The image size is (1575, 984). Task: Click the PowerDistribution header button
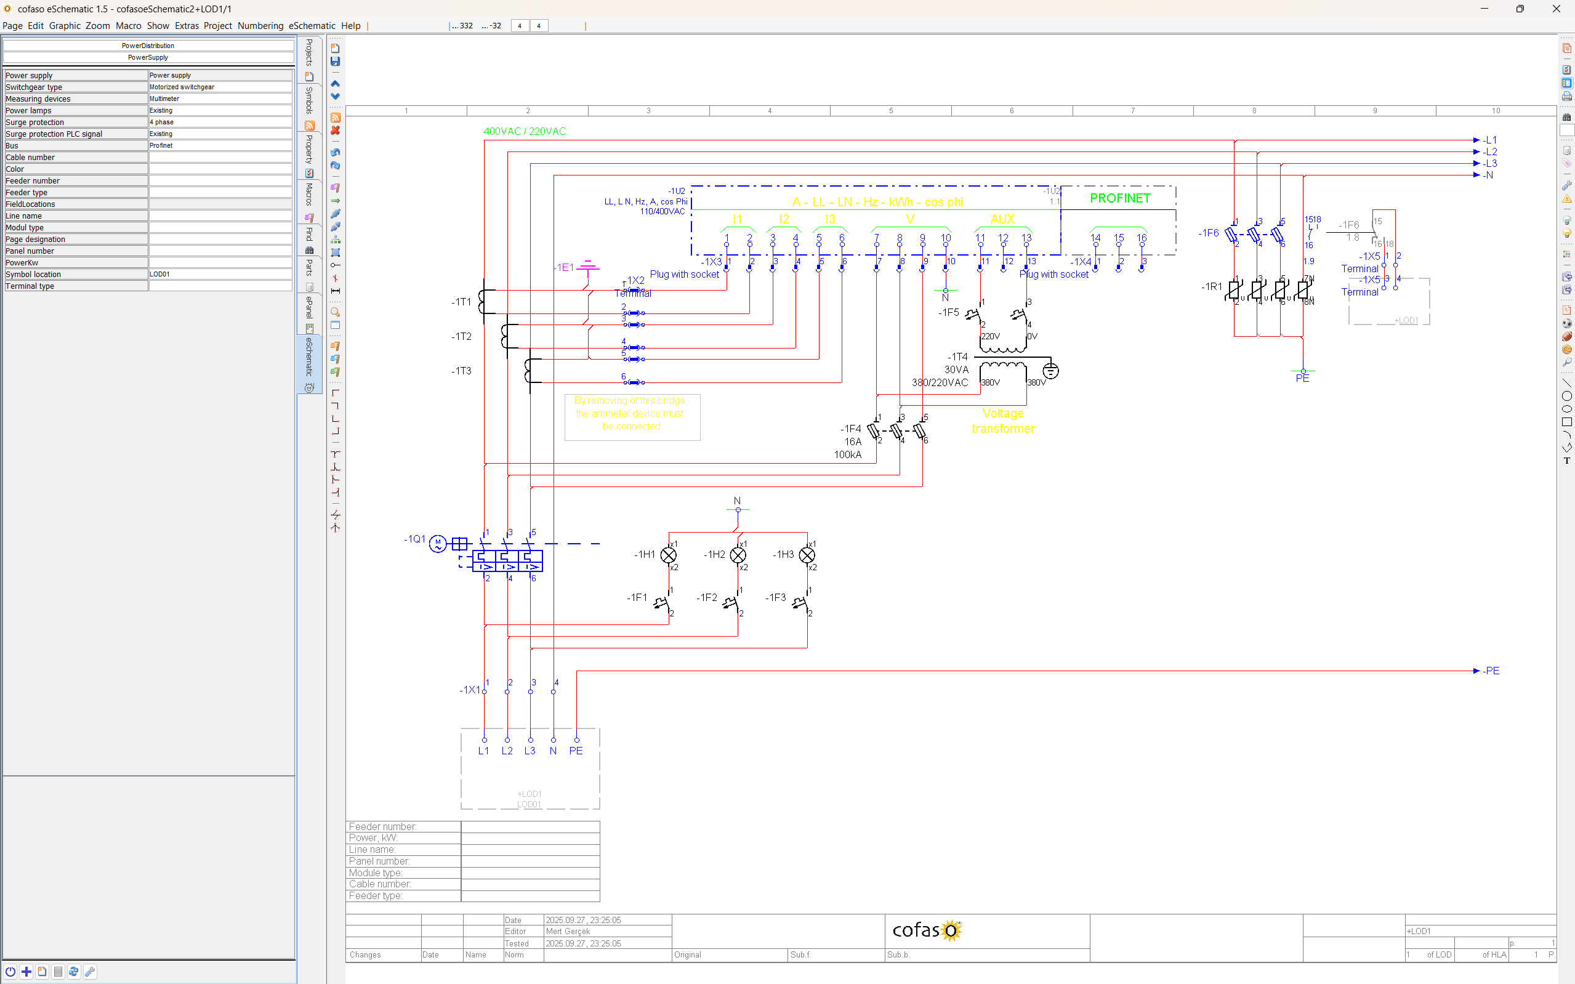148,46
